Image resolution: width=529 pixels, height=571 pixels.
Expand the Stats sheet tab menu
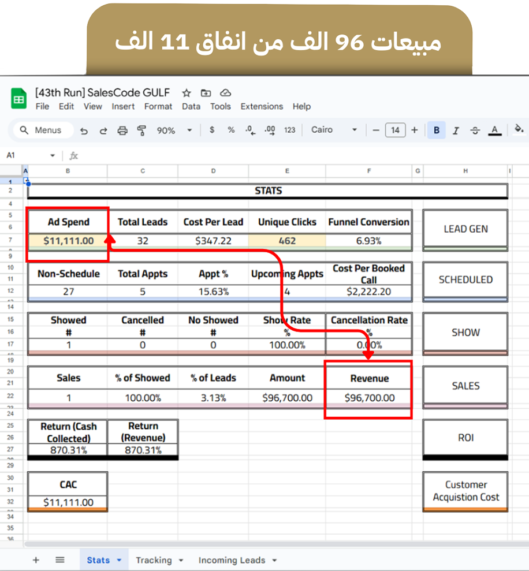pos(120,560)
